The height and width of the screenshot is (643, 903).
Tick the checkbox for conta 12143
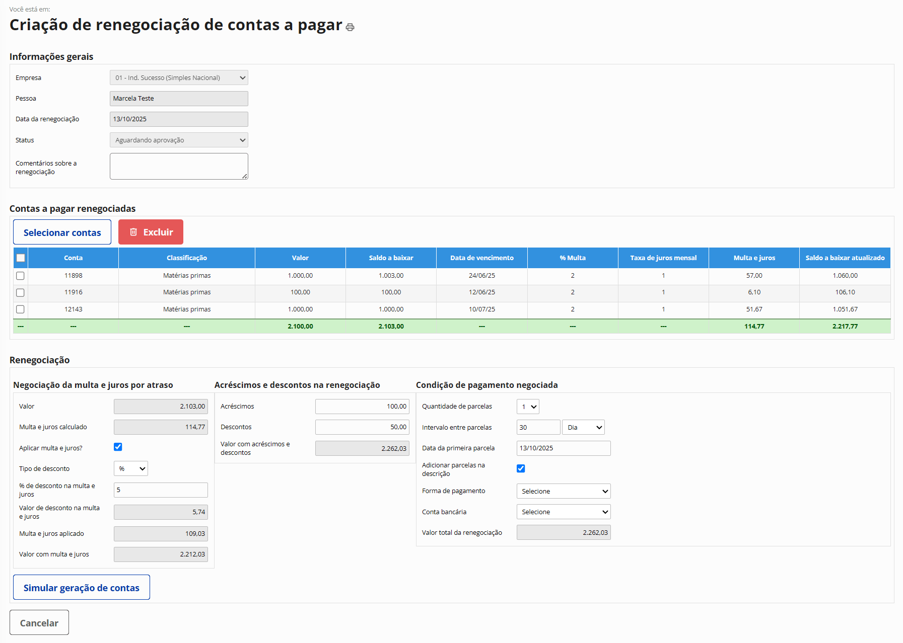tap(21, 309)
